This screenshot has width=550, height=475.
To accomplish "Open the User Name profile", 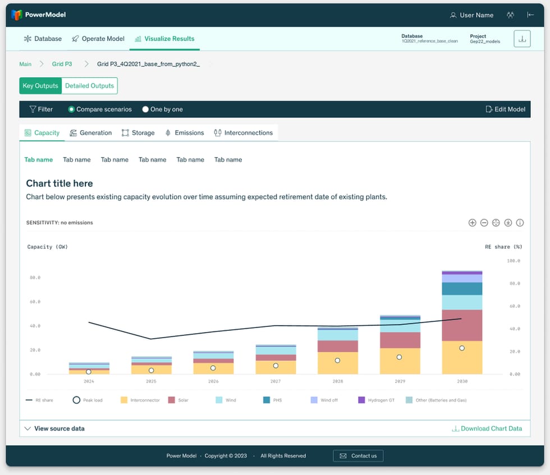I will 471,15.
